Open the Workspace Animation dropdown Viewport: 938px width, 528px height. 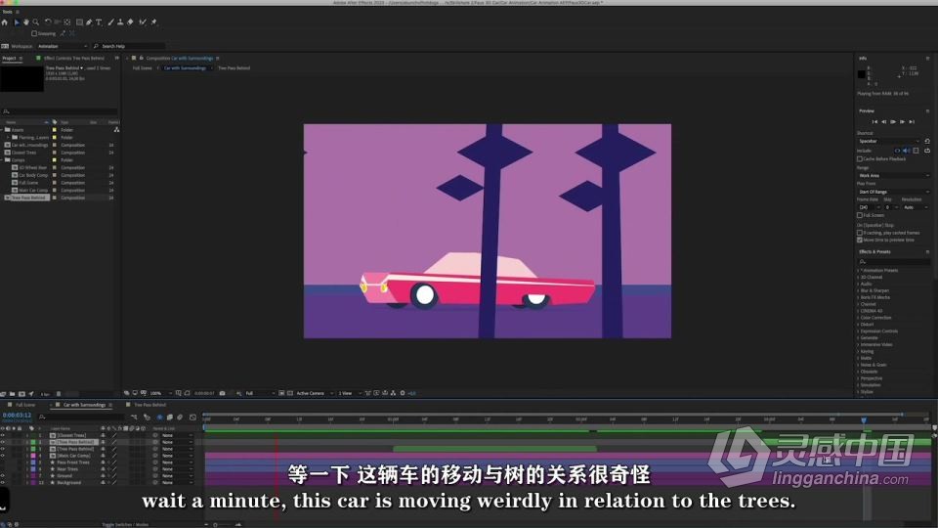pos(63,46)
